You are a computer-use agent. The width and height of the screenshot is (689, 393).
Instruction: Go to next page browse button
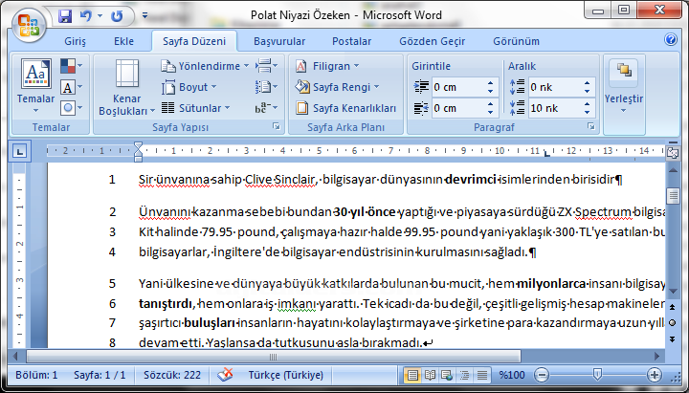tap(673, 339)
